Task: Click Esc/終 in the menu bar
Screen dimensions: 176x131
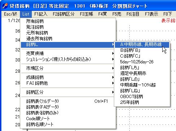Action: [x=10, y=14]
